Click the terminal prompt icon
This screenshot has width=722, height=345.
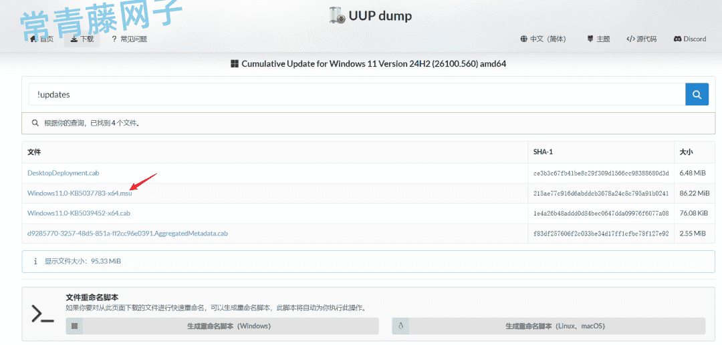click(x=42, y=313)
